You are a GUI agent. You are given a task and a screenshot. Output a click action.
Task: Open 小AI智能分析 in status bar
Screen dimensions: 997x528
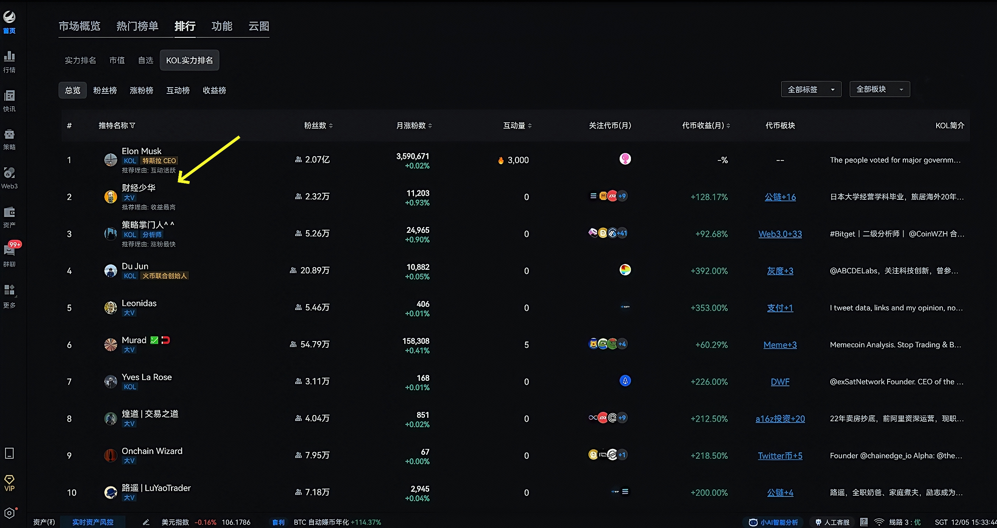[x=774, y=522]
